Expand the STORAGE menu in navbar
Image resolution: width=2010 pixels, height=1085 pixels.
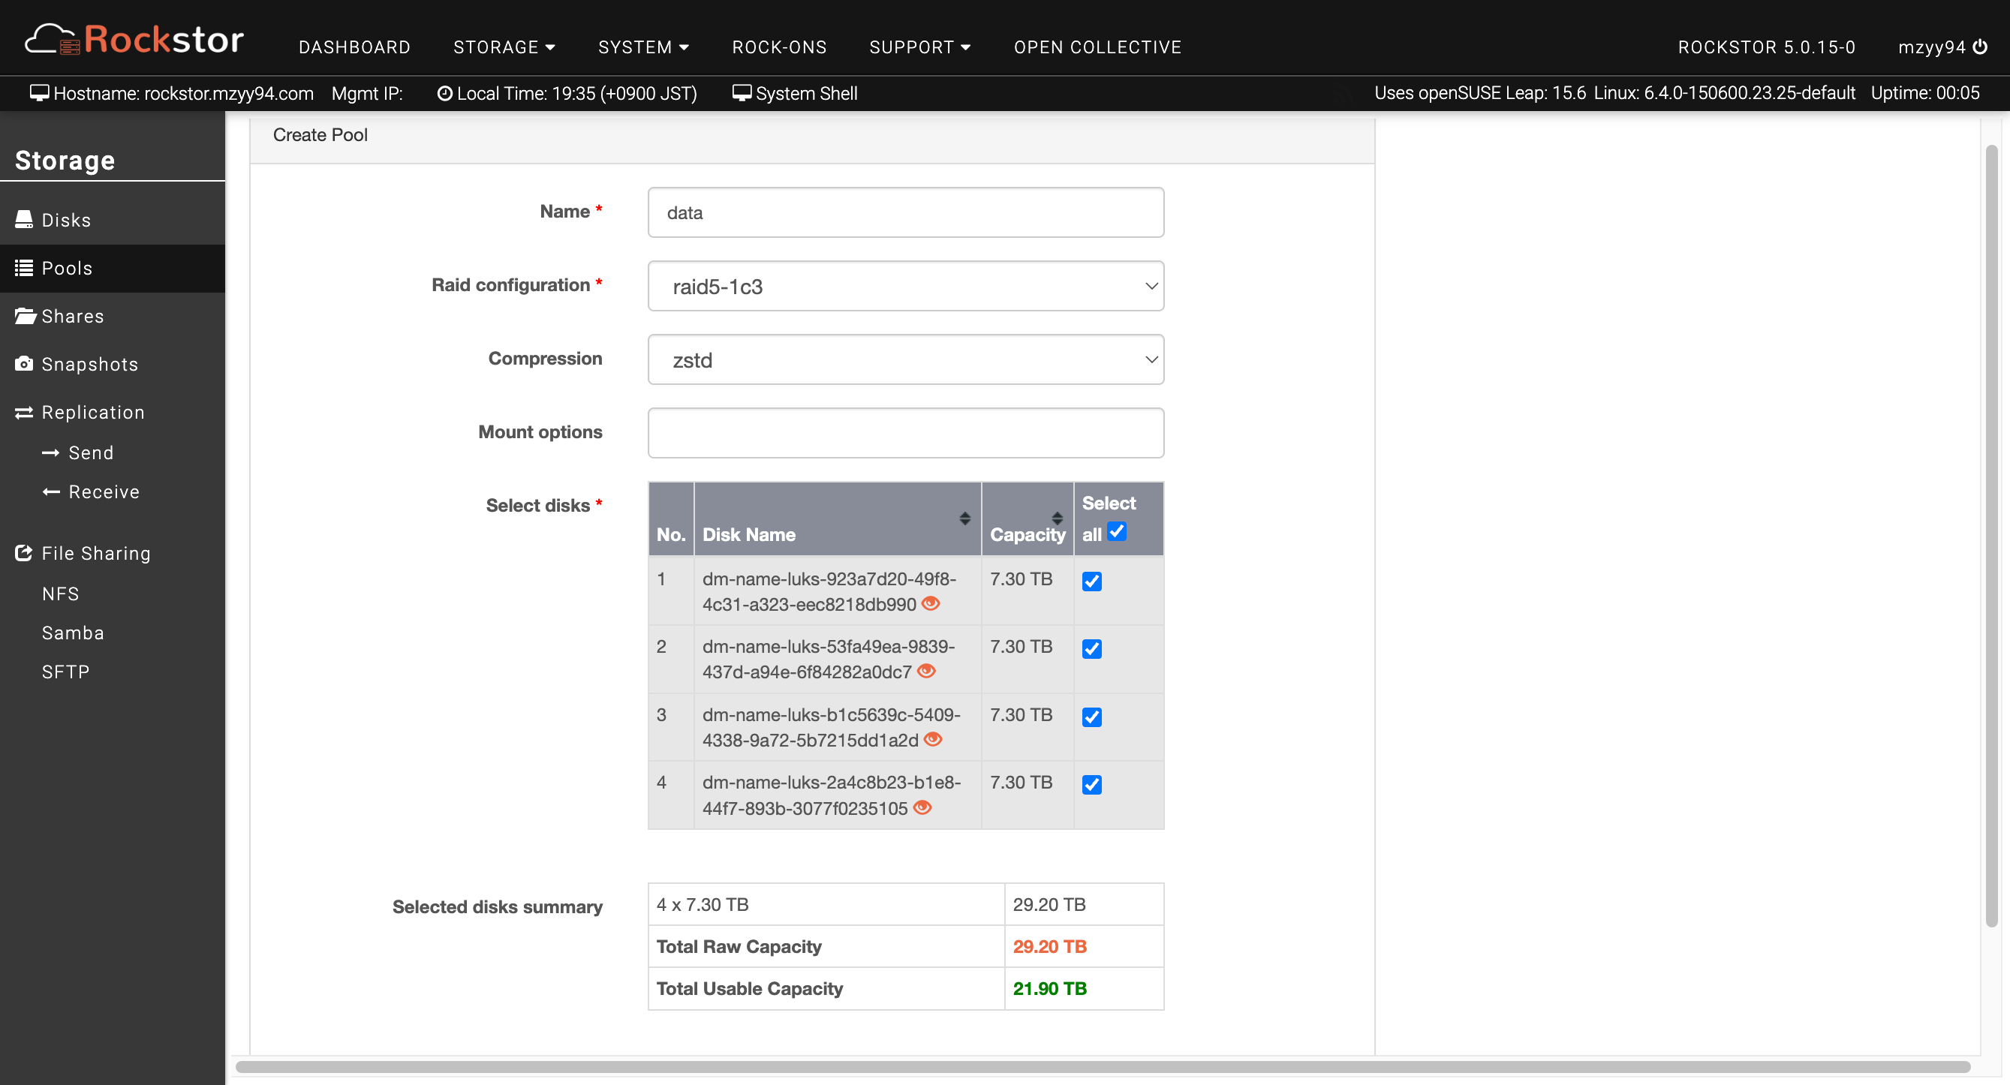(x=504, y=47)
